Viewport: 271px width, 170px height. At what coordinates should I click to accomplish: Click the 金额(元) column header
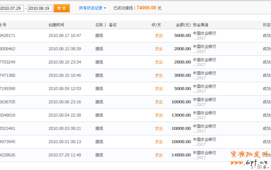(x=183, y=25)
